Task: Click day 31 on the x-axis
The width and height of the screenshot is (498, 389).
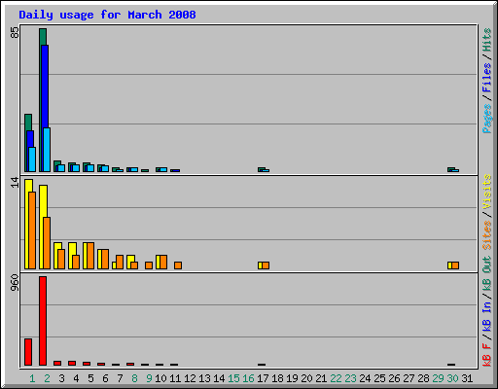Action: point(467,378)
